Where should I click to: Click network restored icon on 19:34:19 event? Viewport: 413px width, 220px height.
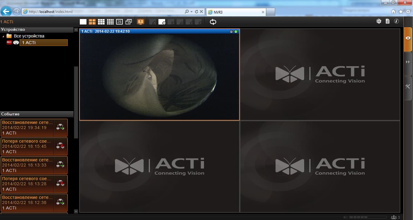(60, 128)
